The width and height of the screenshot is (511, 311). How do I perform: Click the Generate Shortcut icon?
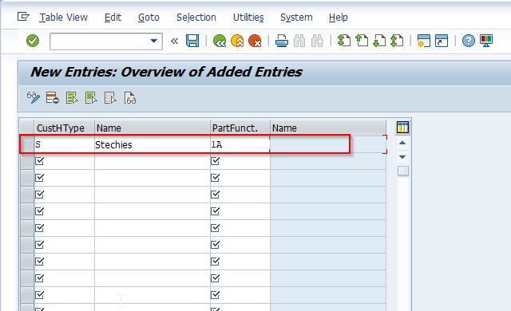click(442, 41)
